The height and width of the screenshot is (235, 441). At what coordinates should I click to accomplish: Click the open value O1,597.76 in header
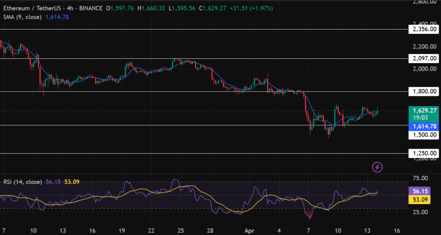click(121, 8)
